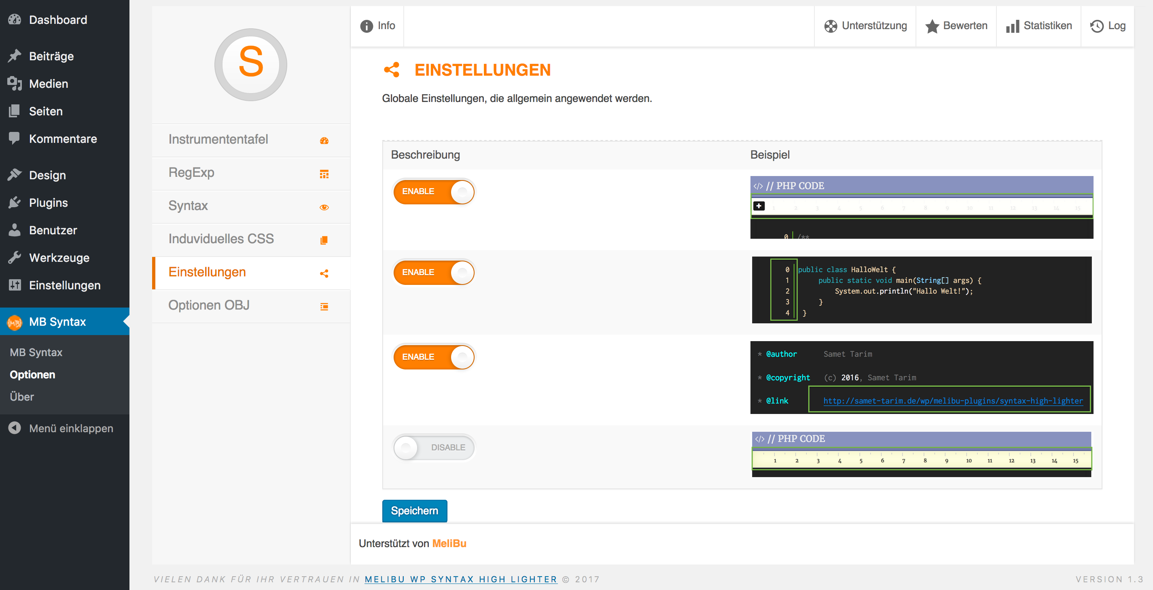Click the Statistiken bar chart icon

pyautogui.click(x=1012, y=25)
